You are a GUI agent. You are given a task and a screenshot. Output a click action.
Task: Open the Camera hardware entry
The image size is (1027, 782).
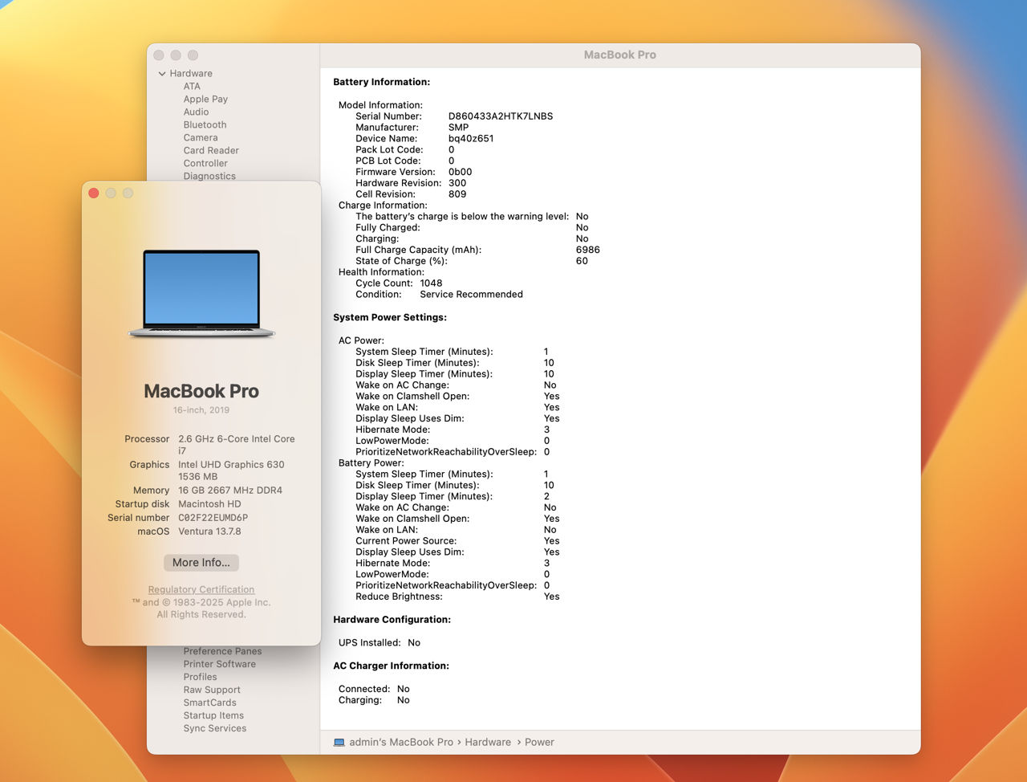tap(201, 138)
